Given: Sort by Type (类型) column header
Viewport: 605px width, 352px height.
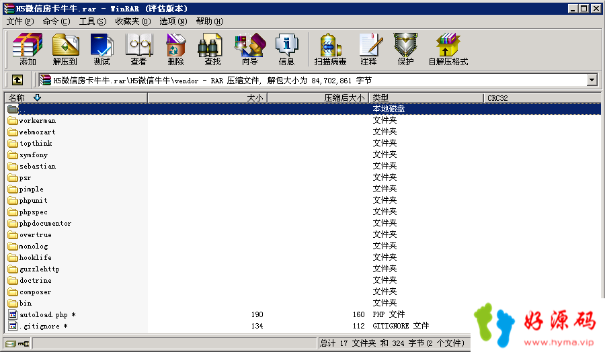Looking at the screenshot, I should click(426, 98).
